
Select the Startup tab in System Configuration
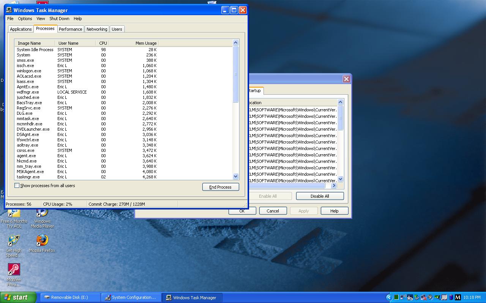pyautogui.click(x=256, y=91)
